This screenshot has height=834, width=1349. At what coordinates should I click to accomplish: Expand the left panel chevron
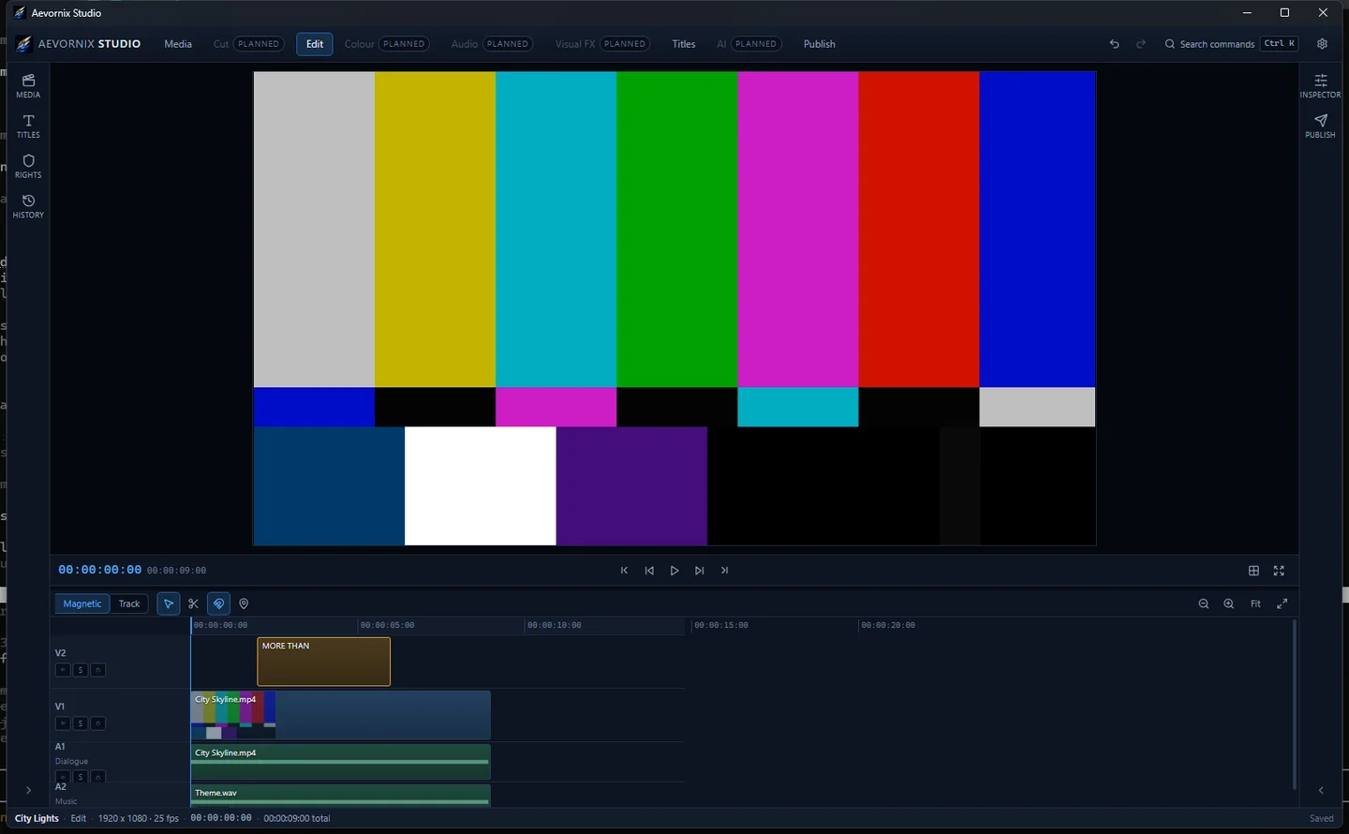[28, 791]
